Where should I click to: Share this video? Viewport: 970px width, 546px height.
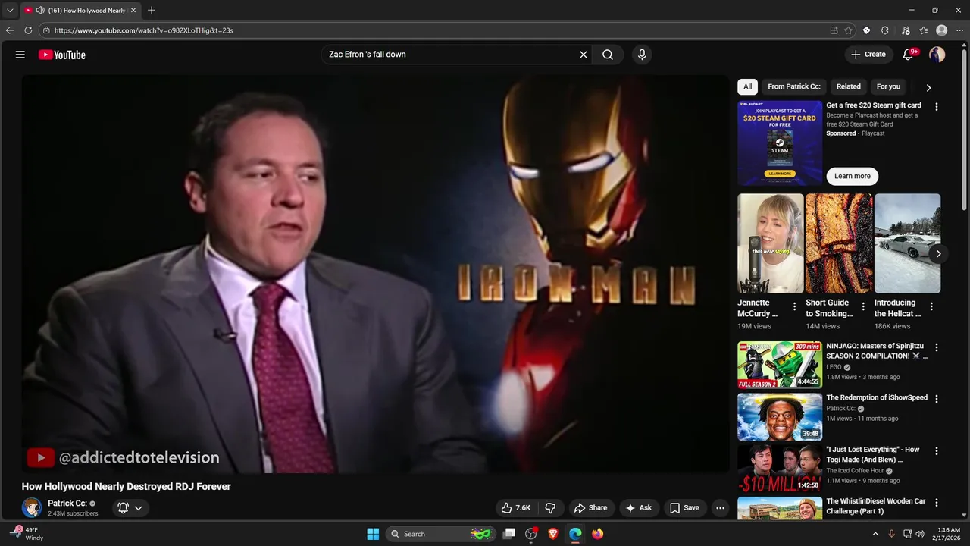point(590,508)
